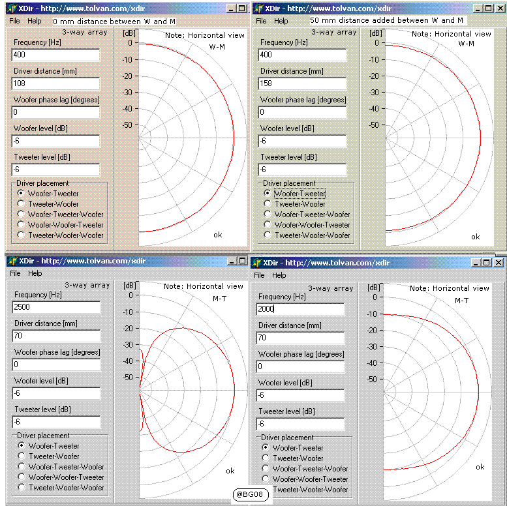
Task: Close the 158 mm driver distance XDir window
Action: pos(500,8)
